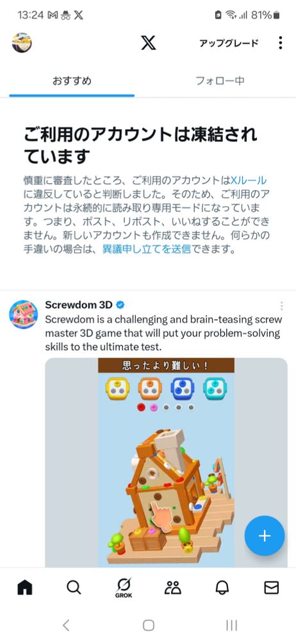Open Notifications bell icon

(222, 587)
